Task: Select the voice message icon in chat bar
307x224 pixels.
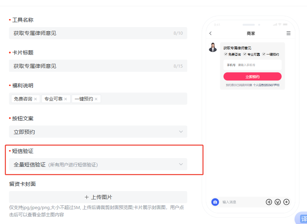Action: (269, 202)
